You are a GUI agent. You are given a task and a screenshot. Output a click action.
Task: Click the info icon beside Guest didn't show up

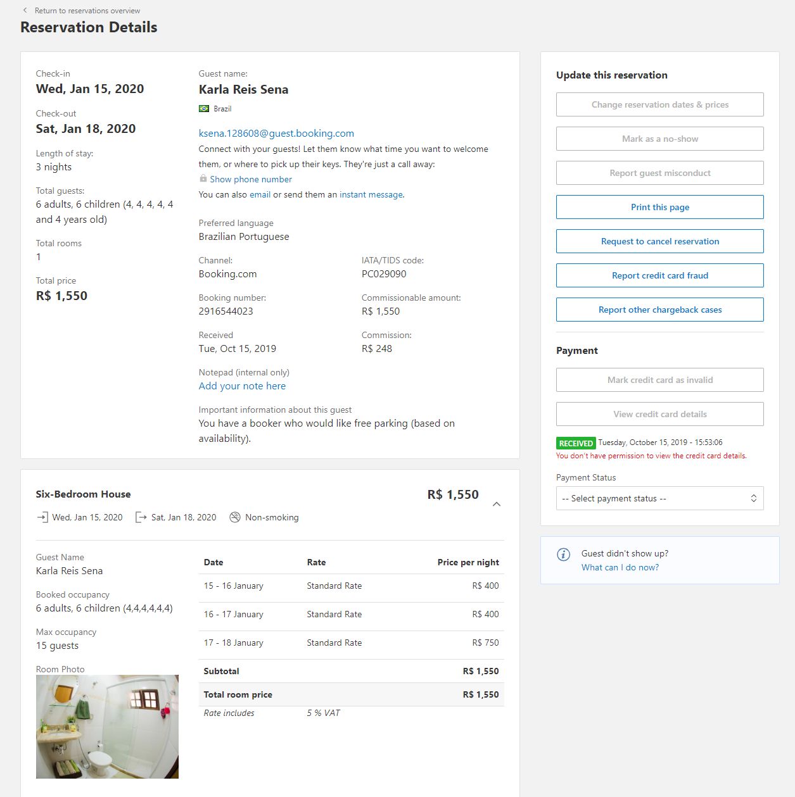[563, 555]
